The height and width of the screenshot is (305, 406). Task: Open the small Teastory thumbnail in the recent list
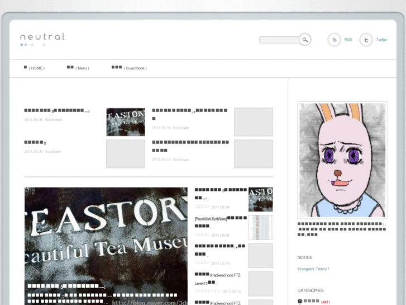click(260, 199)
